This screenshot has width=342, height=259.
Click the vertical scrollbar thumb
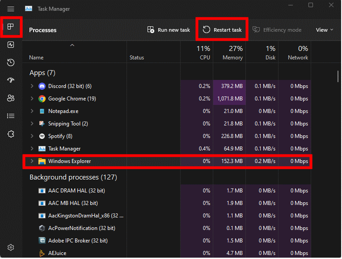point(338,76)
